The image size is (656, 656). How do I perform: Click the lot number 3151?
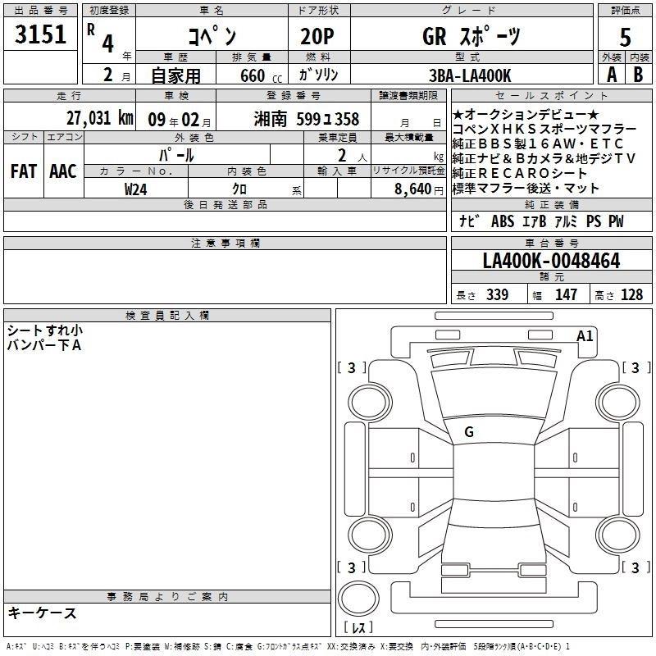click(40, 36)
